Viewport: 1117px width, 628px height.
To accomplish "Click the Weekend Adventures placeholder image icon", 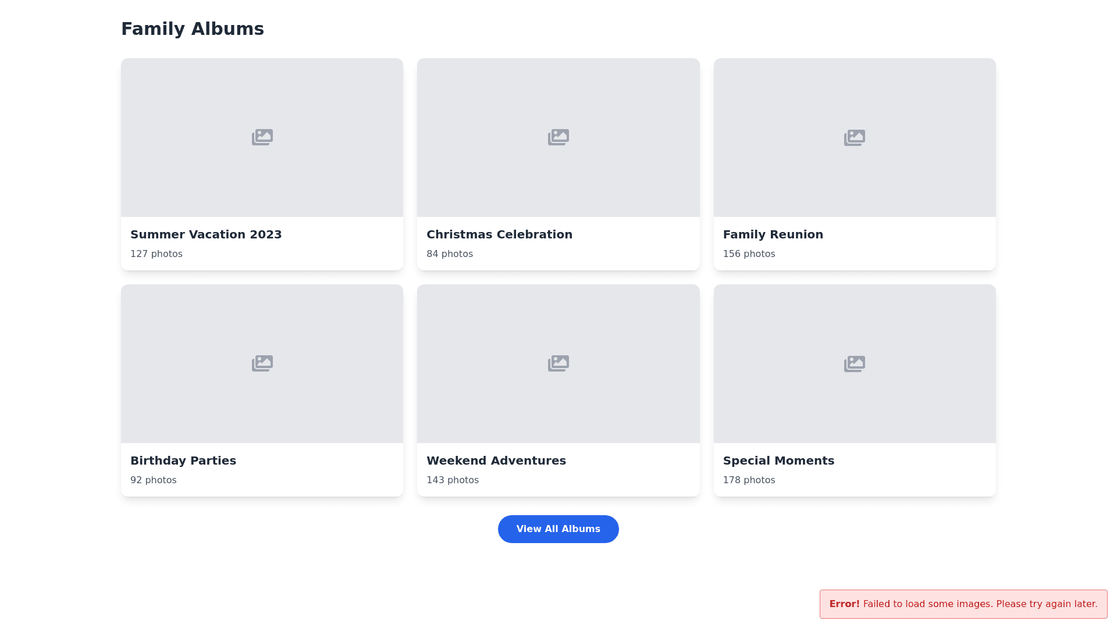I will point(558,363).
